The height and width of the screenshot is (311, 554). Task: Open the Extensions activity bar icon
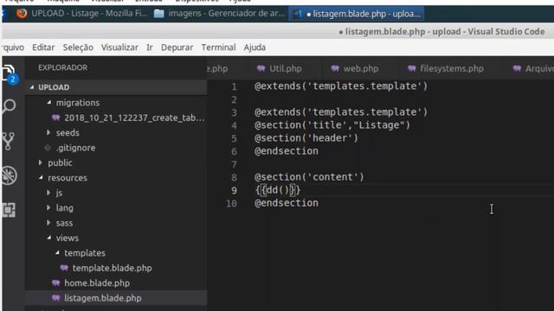[10, 210]
